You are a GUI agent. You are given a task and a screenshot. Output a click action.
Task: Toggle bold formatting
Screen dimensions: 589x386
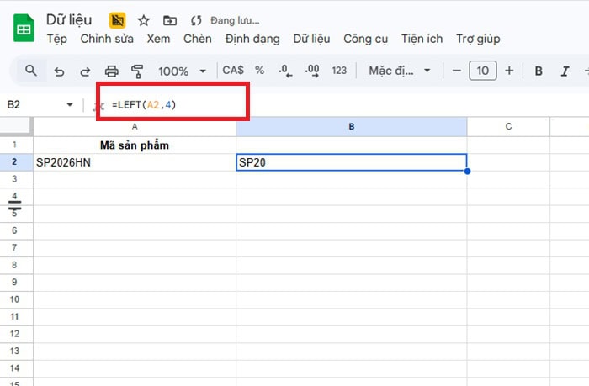coord(539,71)
